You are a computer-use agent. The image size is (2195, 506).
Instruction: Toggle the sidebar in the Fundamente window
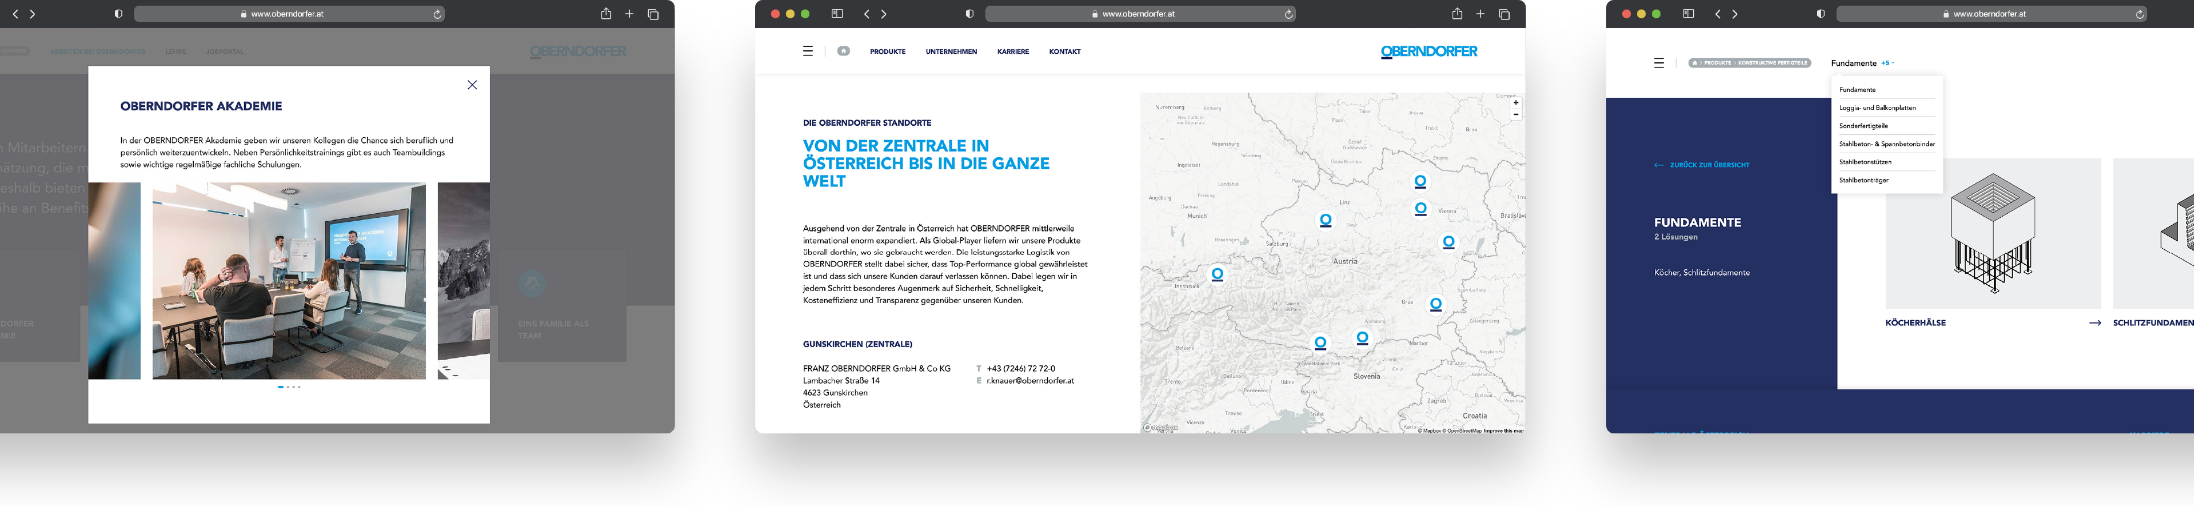pos(1688,14)
